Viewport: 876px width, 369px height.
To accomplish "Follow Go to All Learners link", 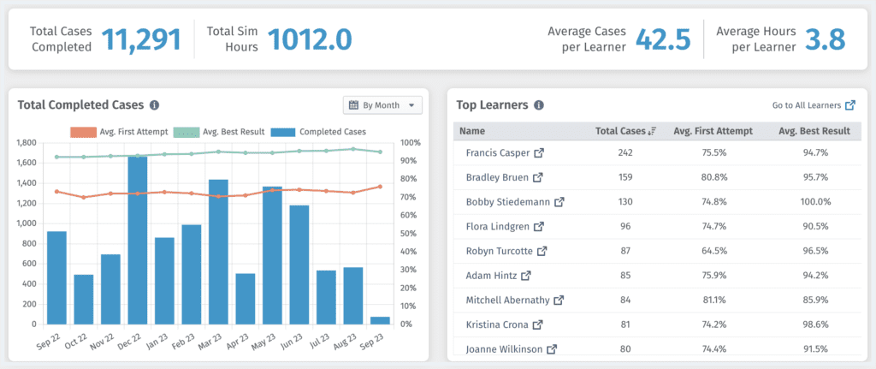I will pyautogui.click(x=806, y=105).
